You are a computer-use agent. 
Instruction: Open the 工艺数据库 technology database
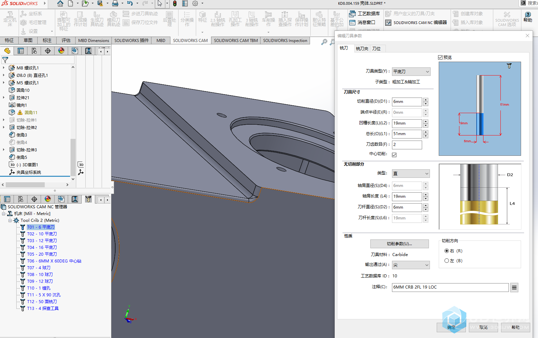click(365, 14)
